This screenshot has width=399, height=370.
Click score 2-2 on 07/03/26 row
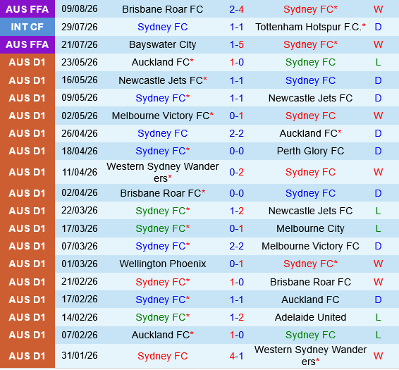pos(236,246)
